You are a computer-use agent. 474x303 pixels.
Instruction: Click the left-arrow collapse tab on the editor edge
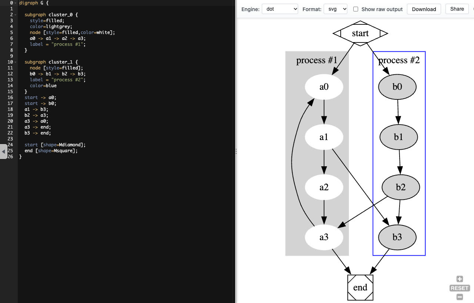tap(3, 151)
